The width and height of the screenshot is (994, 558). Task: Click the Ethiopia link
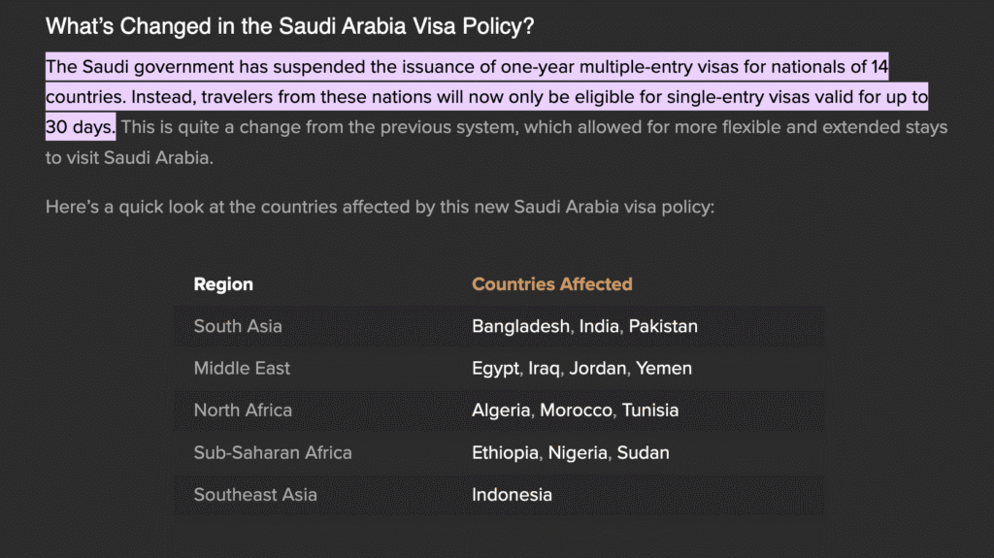pyautogui.click(x=505, y=452)
